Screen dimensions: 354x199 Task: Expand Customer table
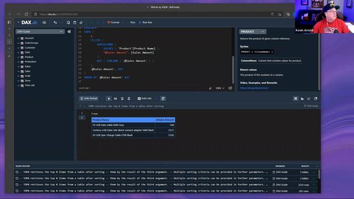tap(18, 48)
